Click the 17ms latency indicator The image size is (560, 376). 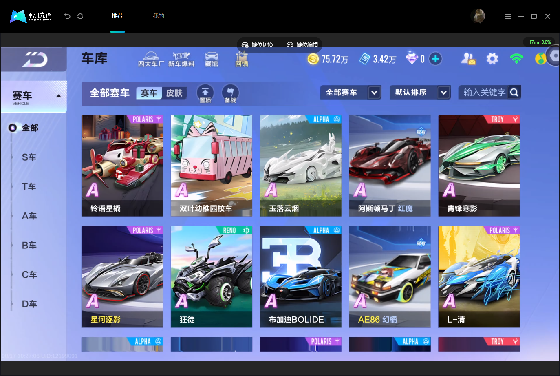coord(540,42)
